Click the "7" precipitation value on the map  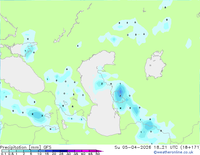pyautogui.click(x=120, y=96)
